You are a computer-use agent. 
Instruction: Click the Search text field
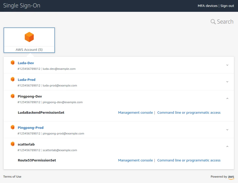(225, 22)
